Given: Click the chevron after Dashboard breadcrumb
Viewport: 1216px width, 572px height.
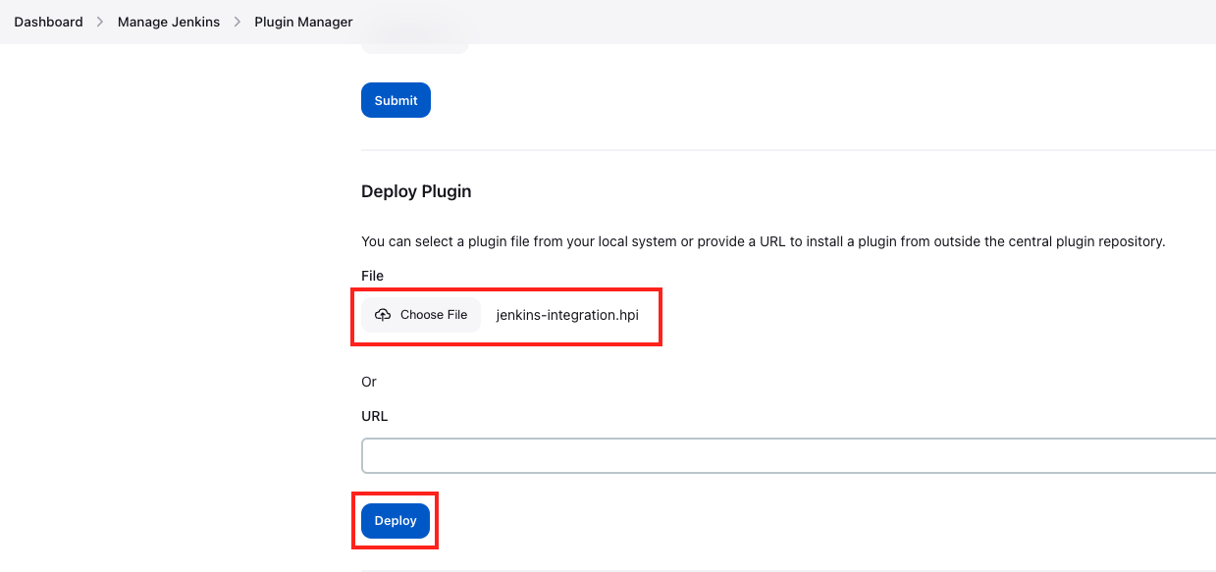Looking at the screenshot, I should point(99,22).
